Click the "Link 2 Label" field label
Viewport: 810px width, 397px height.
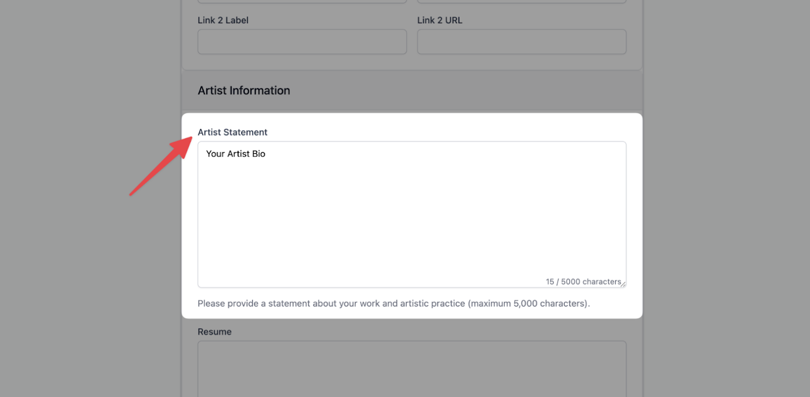click(x=223, y=21)
